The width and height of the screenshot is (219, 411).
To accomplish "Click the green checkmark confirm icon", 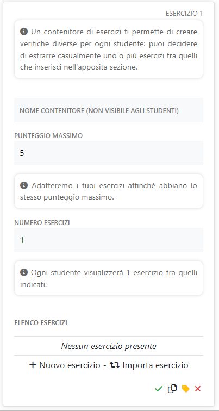I will pyautogui.click(x=159, y=389).
